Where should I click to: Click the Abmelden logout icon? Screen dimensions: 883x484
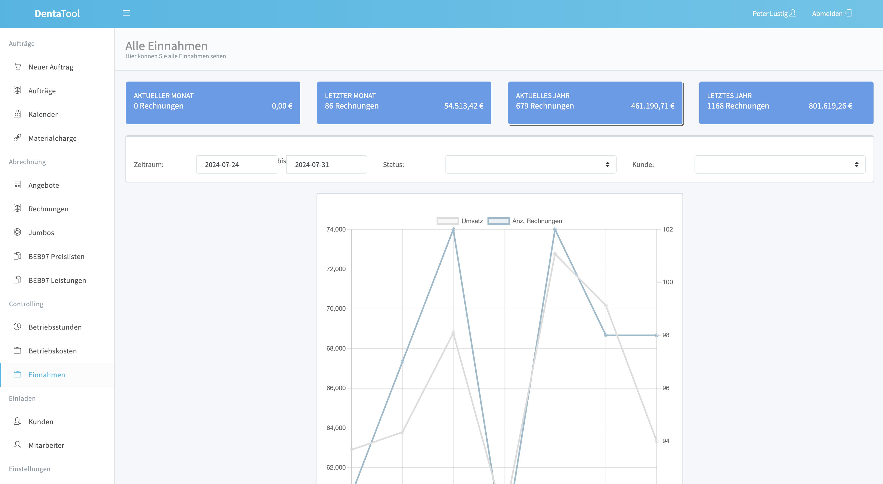click(848, 13)
